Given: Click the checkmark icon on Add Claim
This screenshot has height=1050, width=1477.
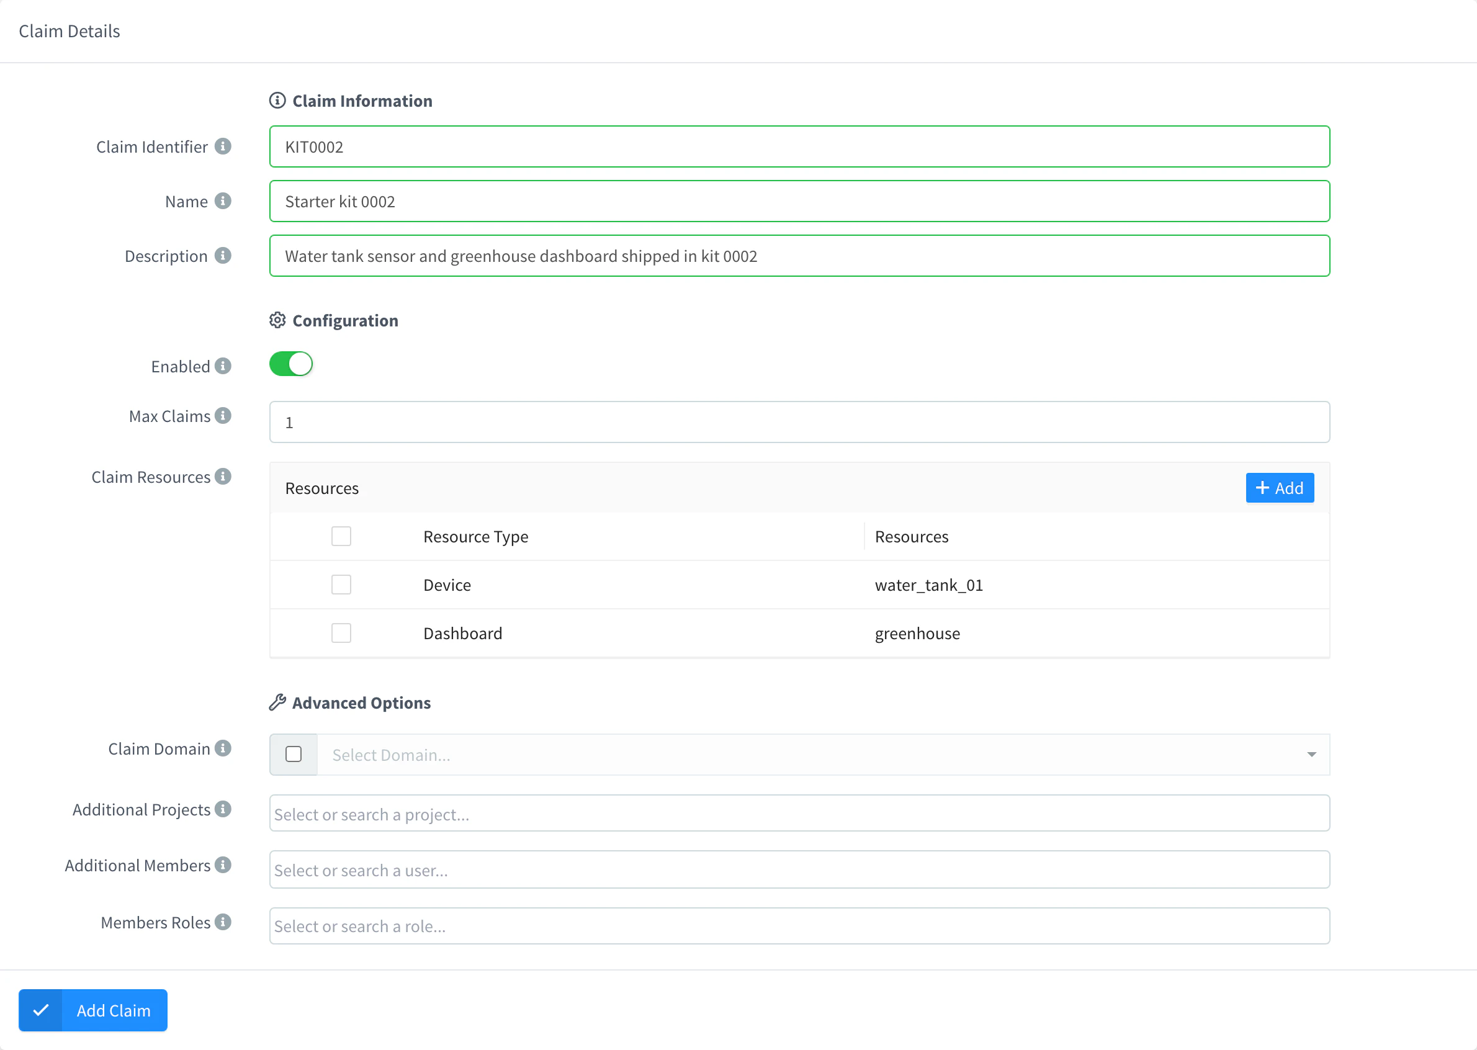Looking at the screenshot, I should tap(41, 1010).
